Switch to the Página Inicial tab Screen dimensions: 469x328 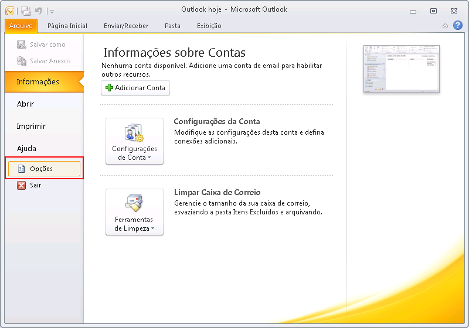(67, 26)
